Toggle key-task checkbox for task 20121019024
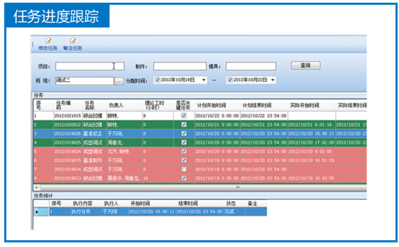This screenshot has width=399, height=247. [184, 151]
